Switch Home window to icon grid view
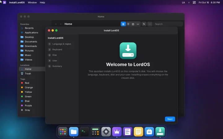Viewport: 223px width, 139px height. [x=123, y=24]
